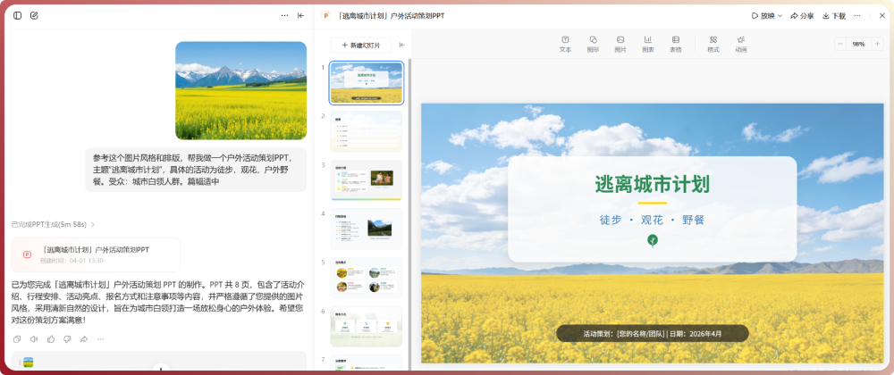This screenshot has width=894, height=375.
Task: Click the green leaf icon on slide
Action: (x=653, y=240)
